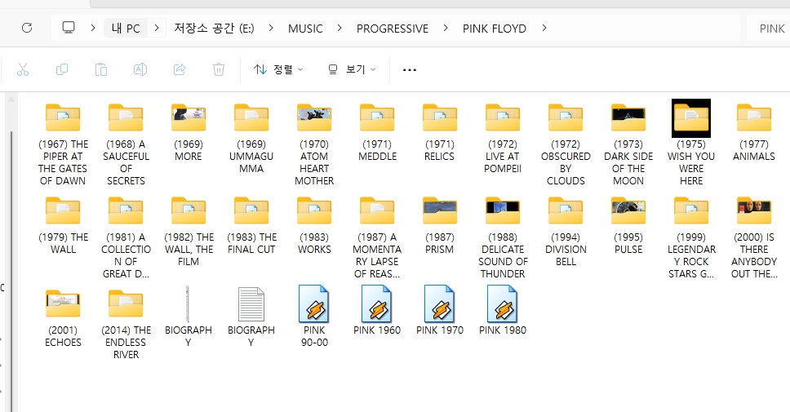Click the Paste clipboard icon
790x412 pixels.
[101, 69]
